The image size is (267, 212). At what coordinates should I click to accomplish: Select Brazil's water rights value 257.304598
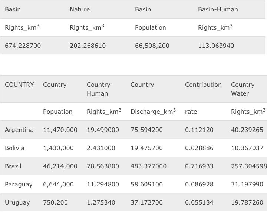pyautogui.click(x=248, y=166)
